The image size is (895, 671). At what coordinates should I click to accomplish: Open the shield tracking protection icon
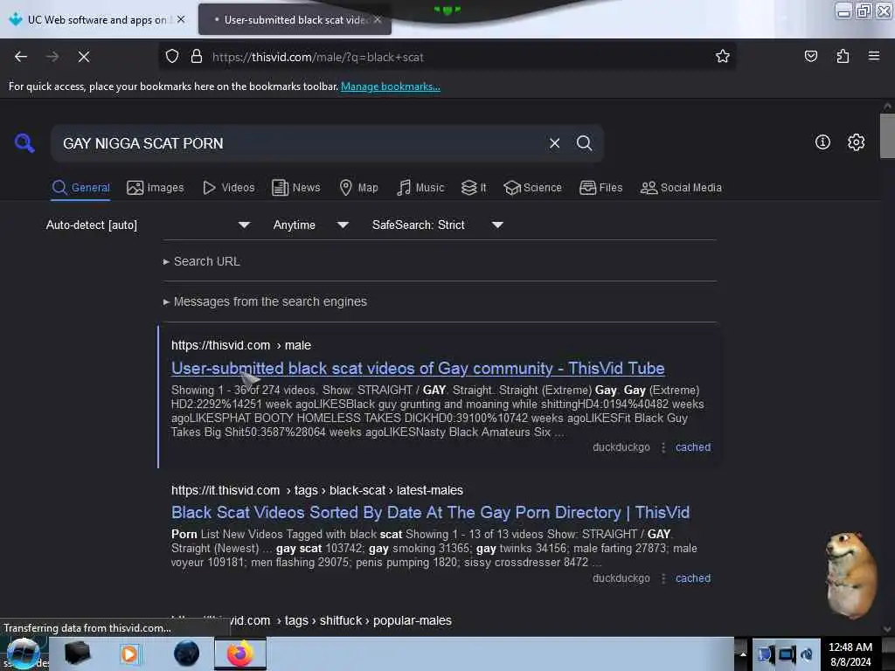[172, 56]
